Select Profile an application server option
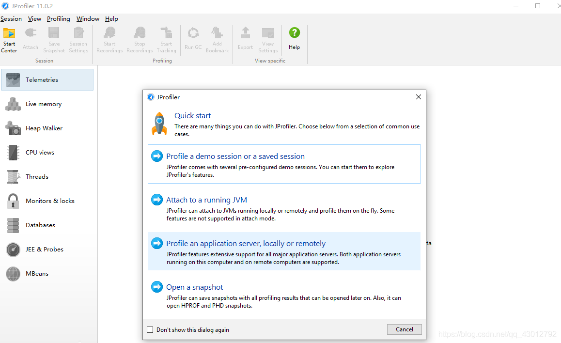The image size is (561, 343). pyautogui.click(x=246, y=244)
